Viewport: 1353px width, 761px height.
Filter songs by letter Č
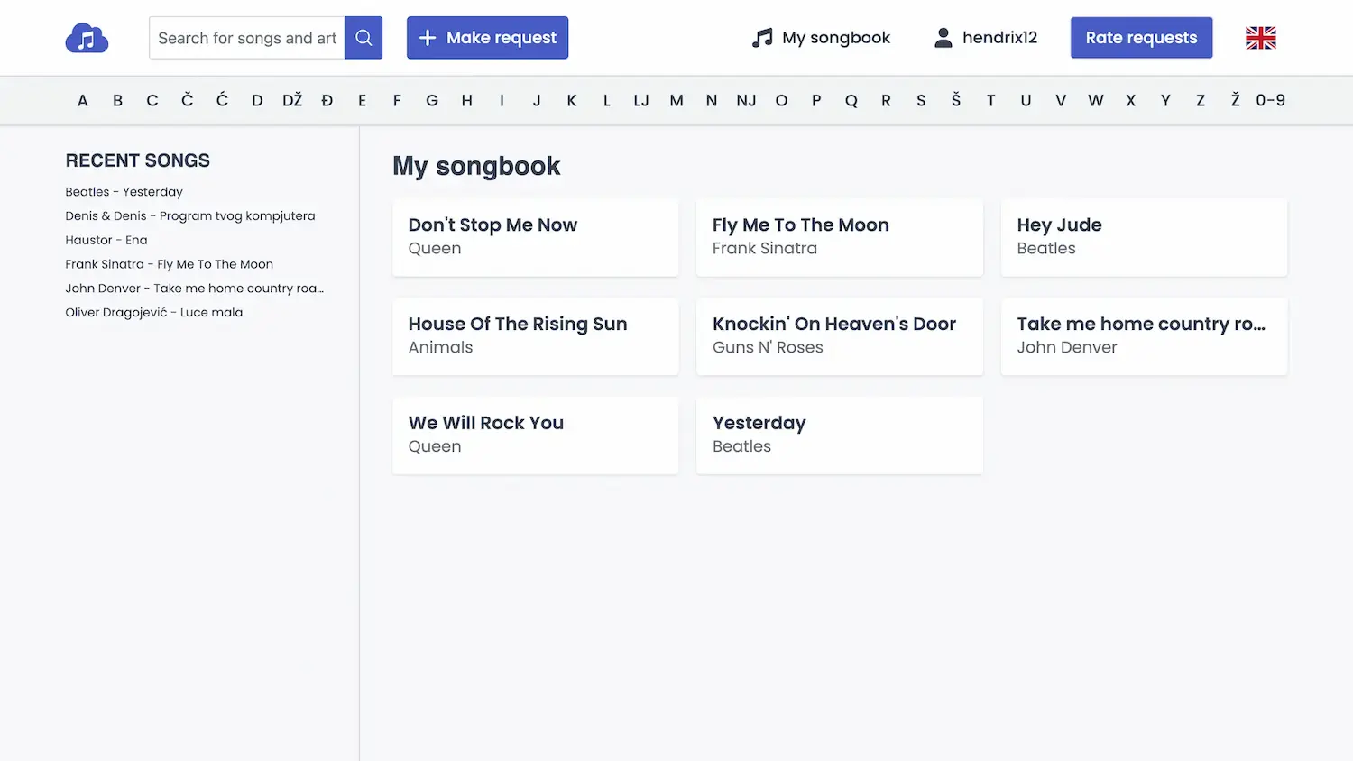188,101
